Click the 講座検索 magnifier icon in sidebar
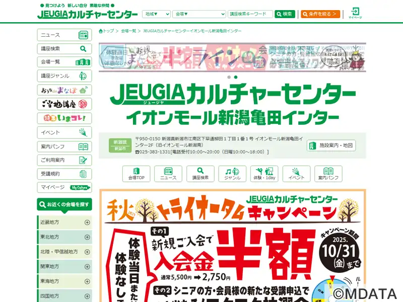403x302 pixels. click(83, 48)
